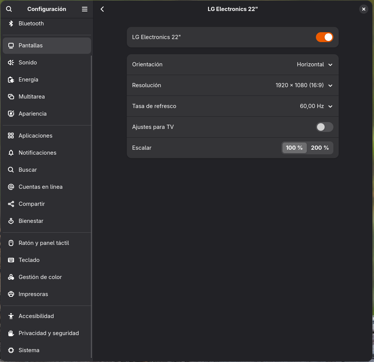Image resolution: width=374 pixels, height=362 pixels.
Task: Click the Bluetooth icon in sidebar
Action: pos(11,24)
